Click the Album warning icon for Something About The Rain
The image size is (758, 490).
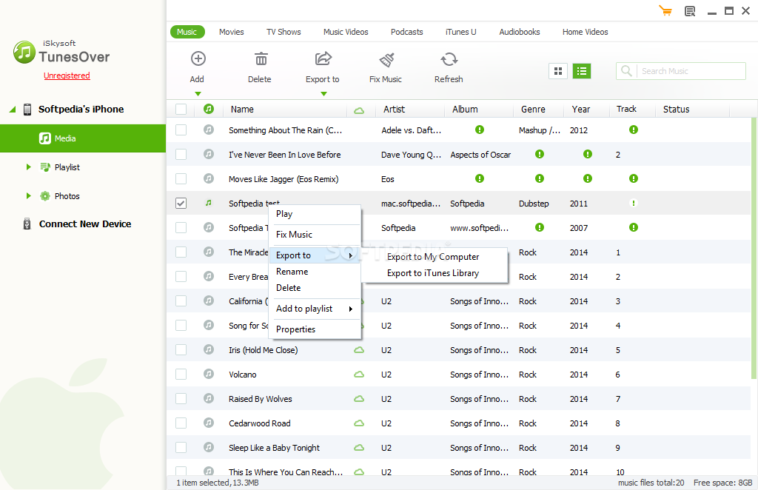click(x=480, y=130)
